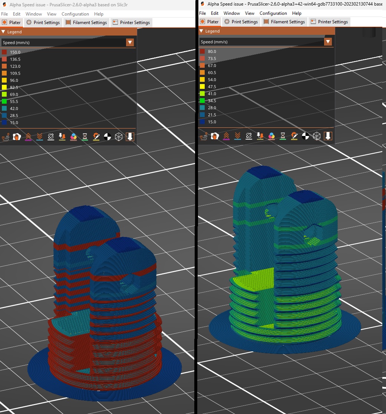Toggle Shells cube icon in right window
This screenshot has height=414, width=386.
click(x=317, y=136)
